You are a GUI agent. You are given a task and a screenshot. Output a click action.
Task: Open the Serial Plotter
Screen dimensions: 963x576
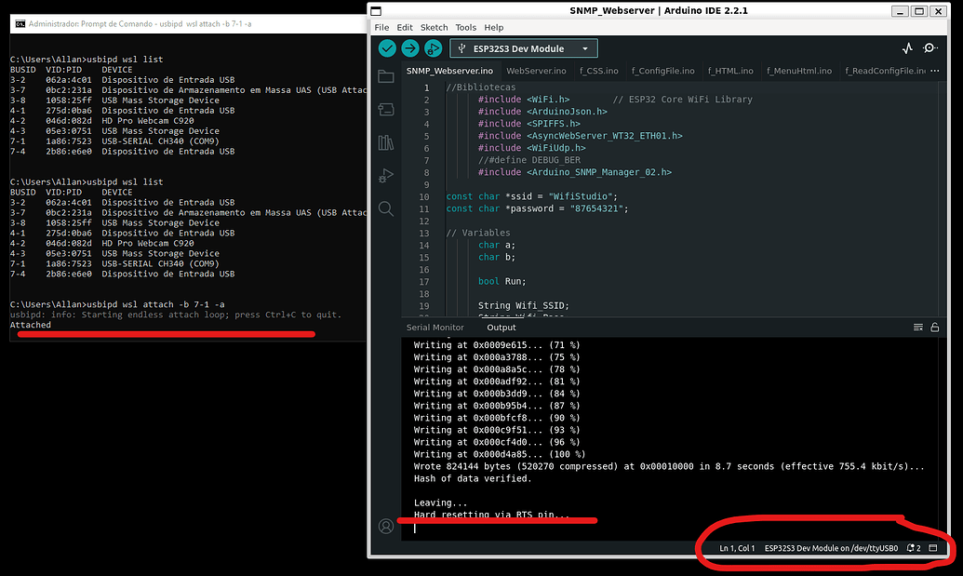pyautogui.click(x=907, y=48)
